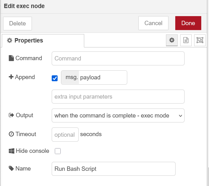Click the Cancel button
Screen dimensions: 209x186
153,23
